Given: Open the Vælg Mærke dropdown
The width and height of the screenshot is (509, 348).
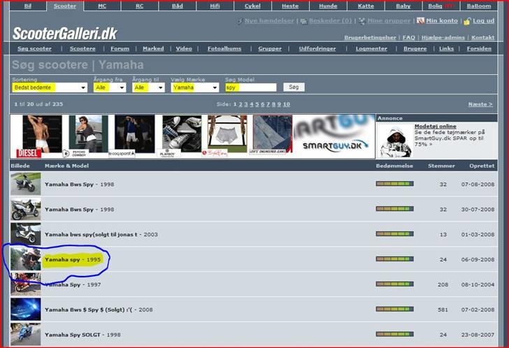Looking at the screenshot, I should click(x=195, y=87).
